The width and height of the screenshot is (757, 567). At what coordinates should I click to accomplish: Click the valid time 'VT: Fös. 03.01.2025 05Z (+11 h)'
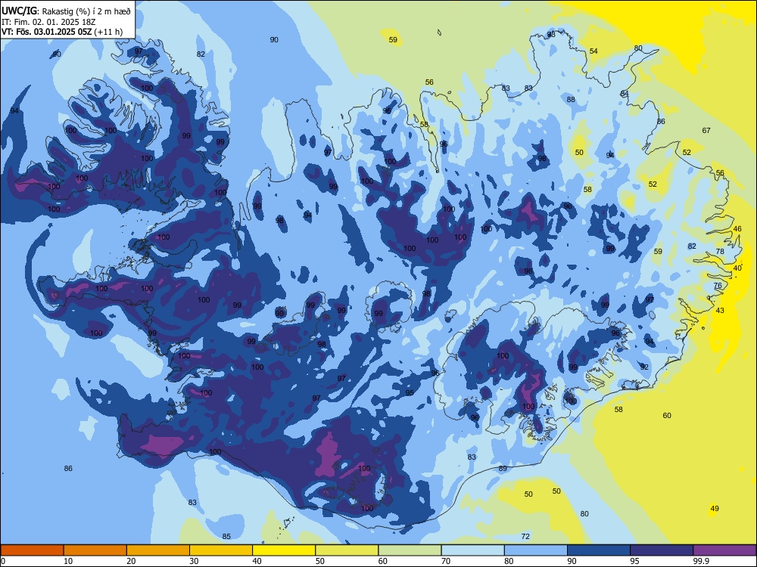(62, 32)
